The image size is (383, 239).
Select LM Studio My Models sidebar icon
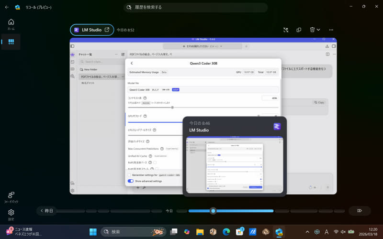tap(73, 69)
